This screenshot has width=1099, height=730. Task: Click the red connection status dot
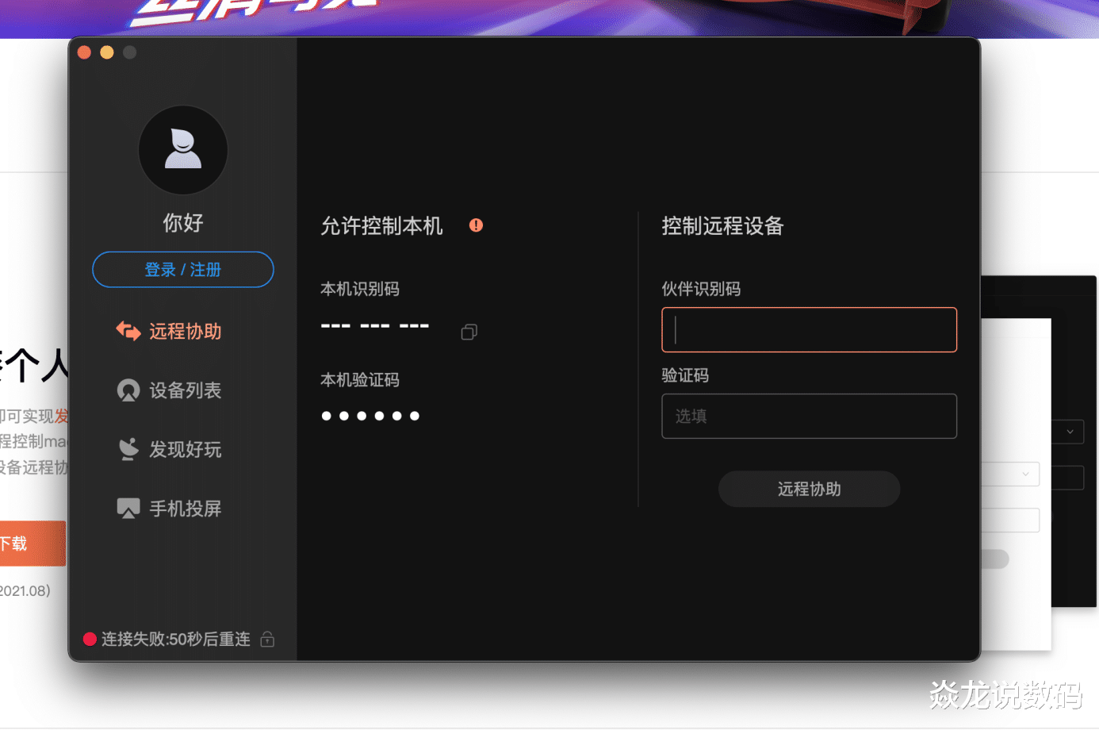(x=89, y=639)
